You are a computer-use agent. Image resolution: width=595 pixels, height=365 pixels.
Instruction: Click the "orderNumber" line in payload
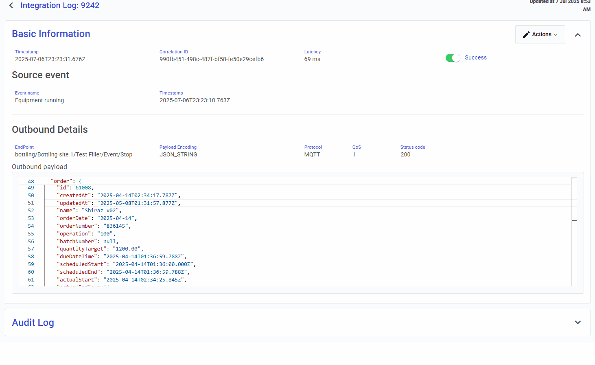(94, 226)
